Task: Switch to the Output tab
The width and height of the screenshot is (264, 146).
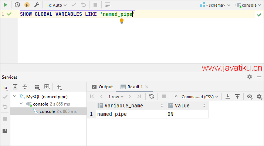Action: 102,87
